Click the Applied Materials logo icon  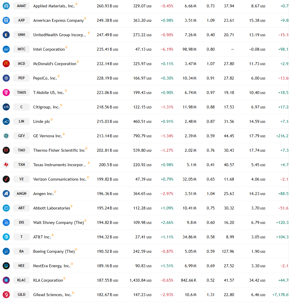6,6
